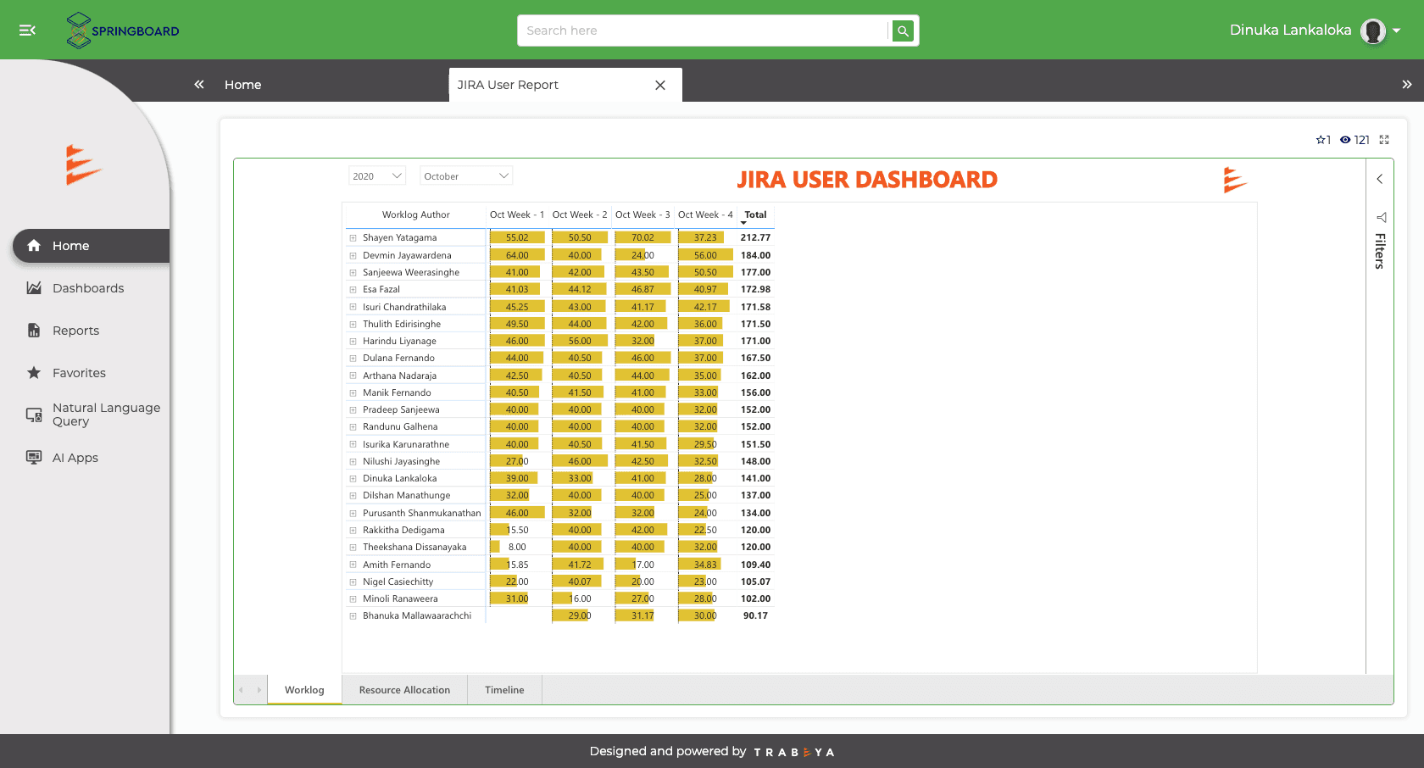Open the user avatar profile picture

pyautogui.click(x=1372, y=31)
